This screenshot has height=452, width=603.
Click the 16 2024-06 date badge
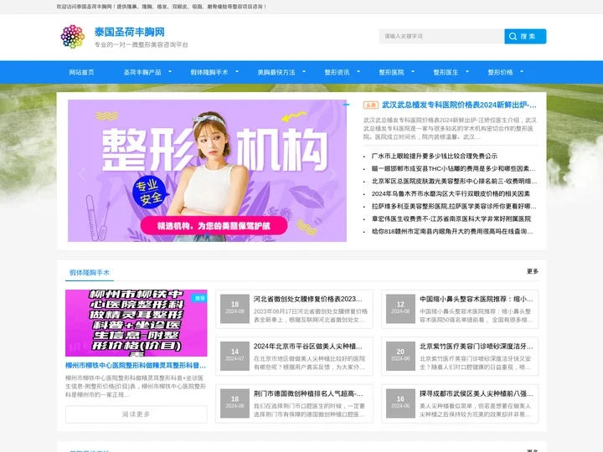pos(400,403)
